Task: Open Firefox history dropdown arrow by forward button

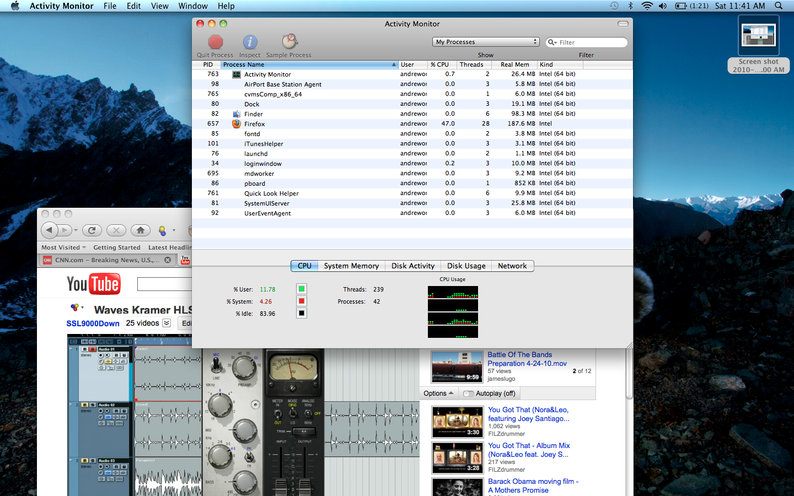Action: pos(75,230)
